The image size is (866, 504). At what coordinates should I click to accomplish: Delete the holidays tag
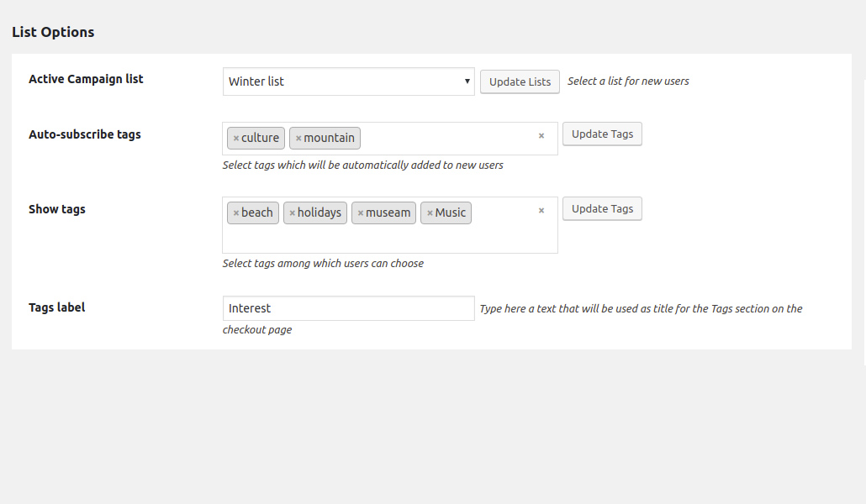pyautogui.click(x=293, y=213)
